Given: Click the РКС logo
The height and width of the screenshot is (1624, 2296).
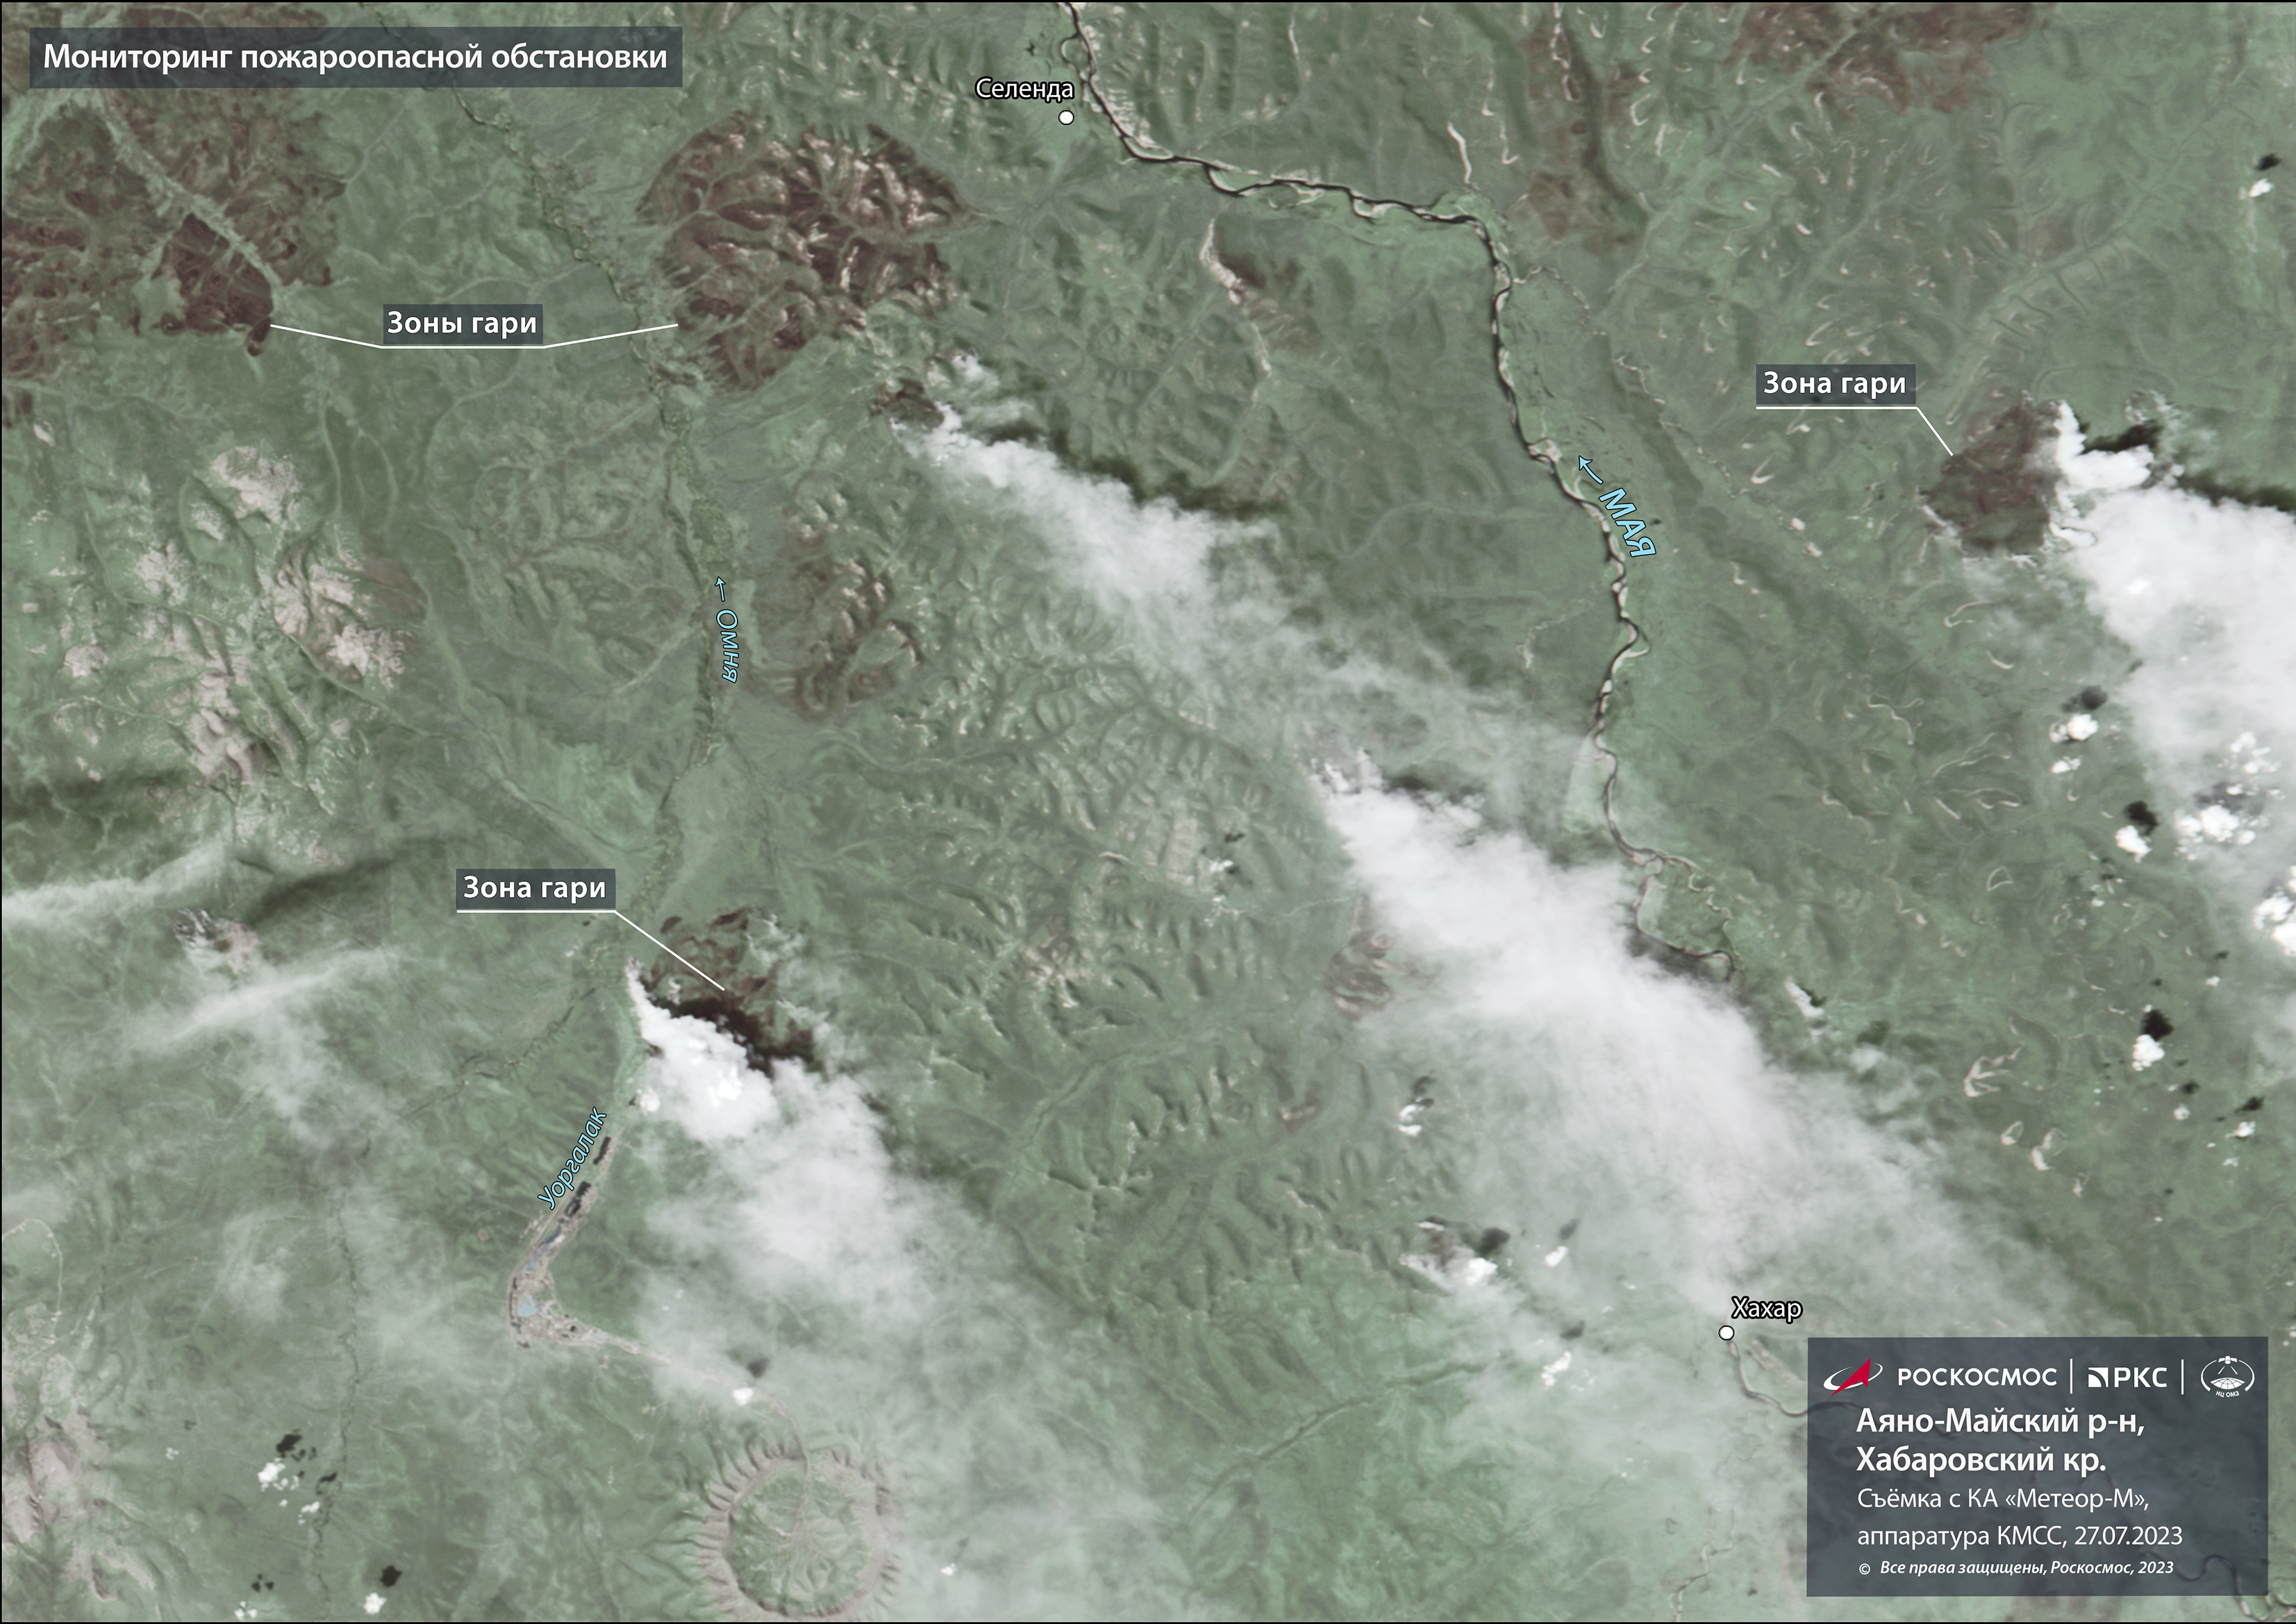Looking at the screenshot, I should click(2127, 1378).
